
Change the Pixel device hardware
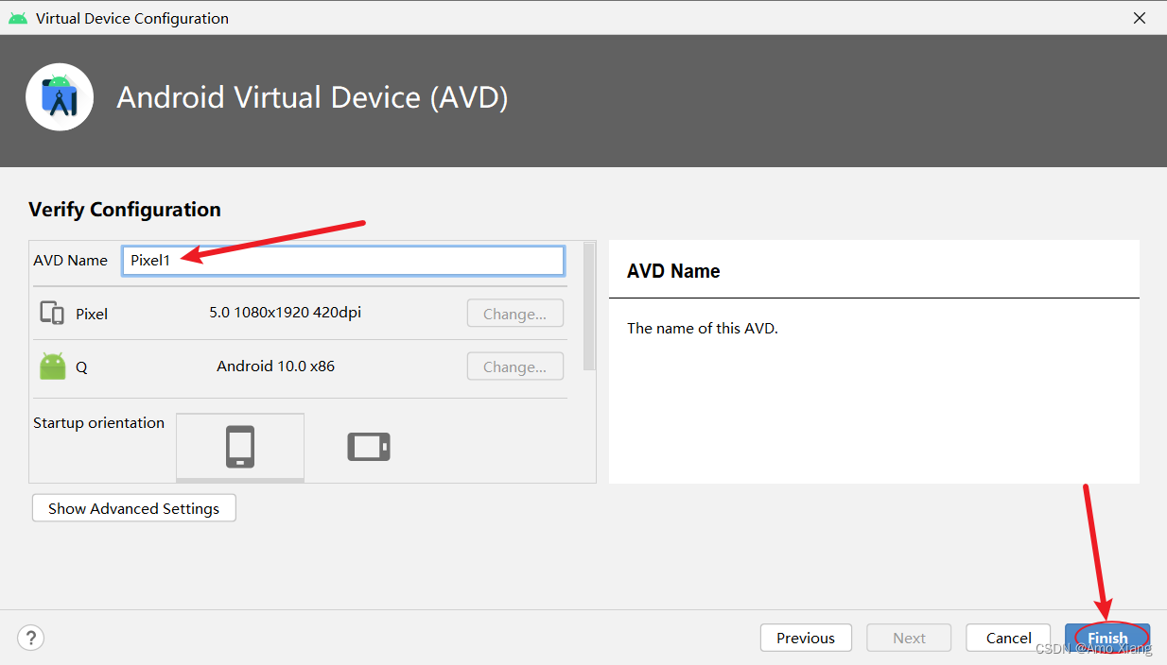pos(515,314)
